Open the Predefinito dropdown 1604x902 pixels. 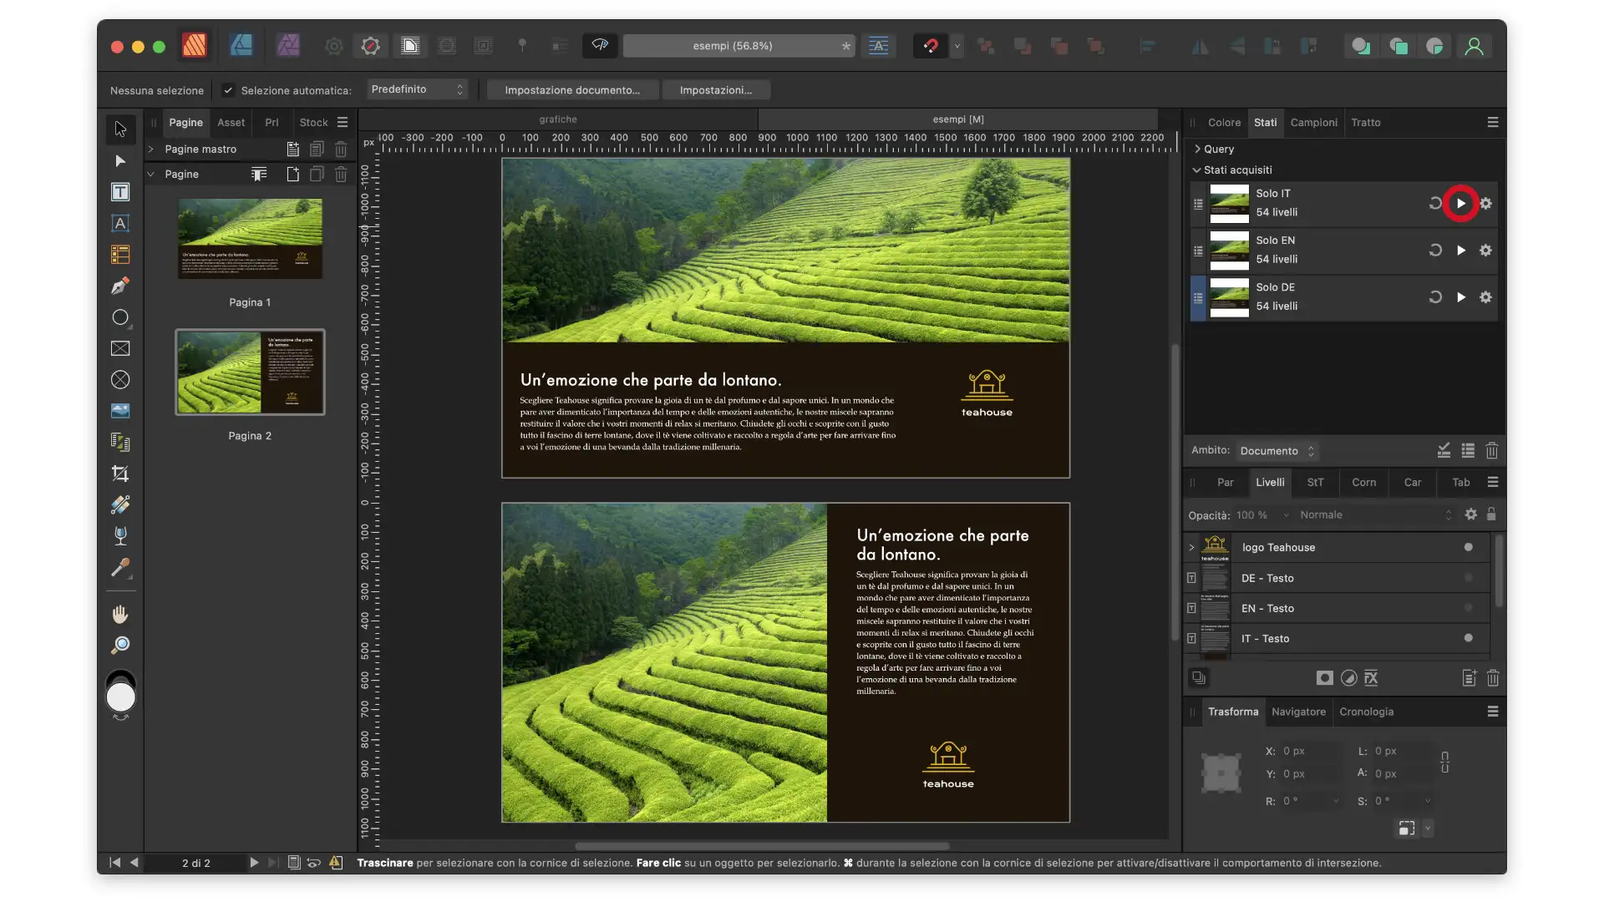[417, 89]
